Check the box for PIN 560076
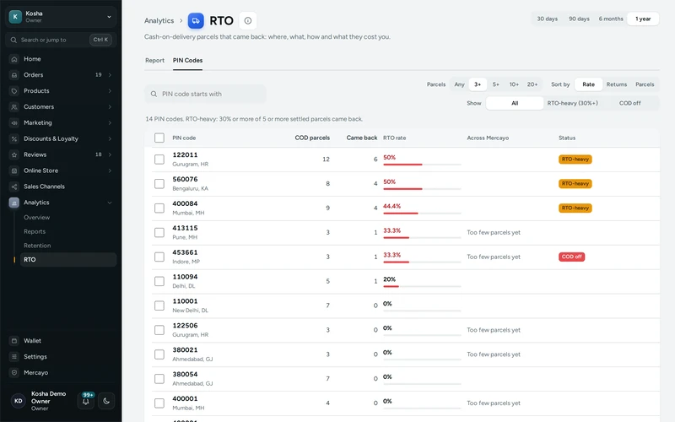This screenshot has width=675, height=422. click(159, 184)
